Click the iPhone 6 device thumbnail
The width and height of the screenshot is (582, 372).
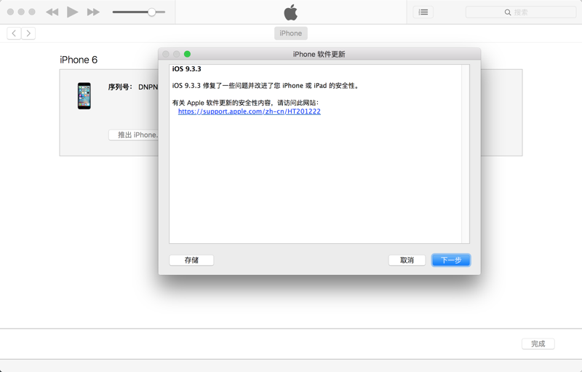coord(84,96)
